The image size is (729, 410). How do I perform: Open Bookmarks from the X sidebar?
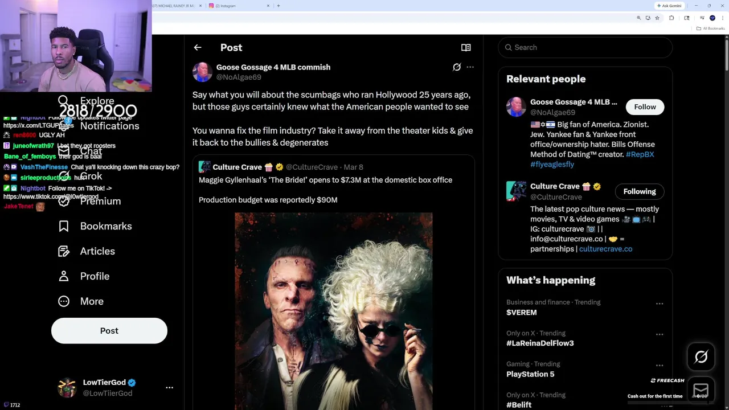coord(95,226)
